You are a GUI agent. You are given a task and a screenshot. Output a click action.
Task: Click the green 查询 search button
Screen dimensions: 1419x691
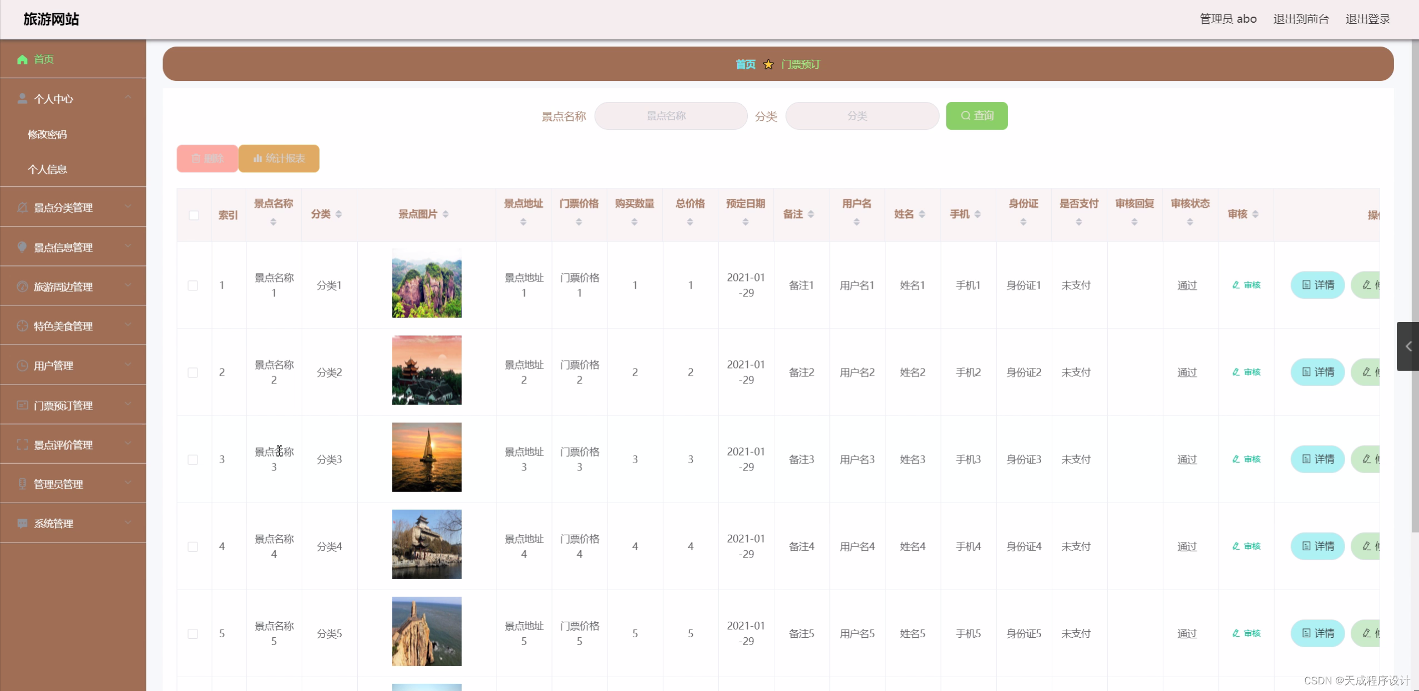[976, 116]
